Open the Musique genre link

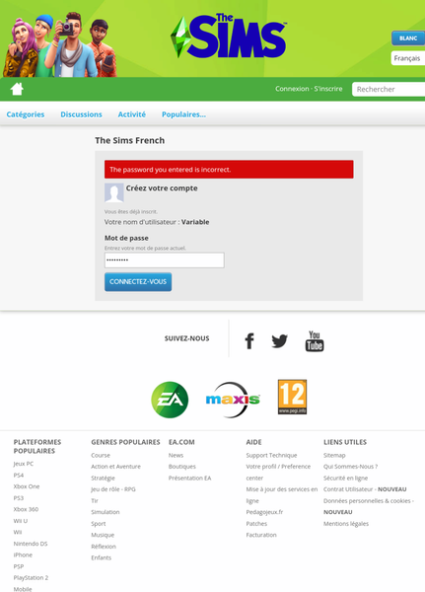click(x=103, y=535)
